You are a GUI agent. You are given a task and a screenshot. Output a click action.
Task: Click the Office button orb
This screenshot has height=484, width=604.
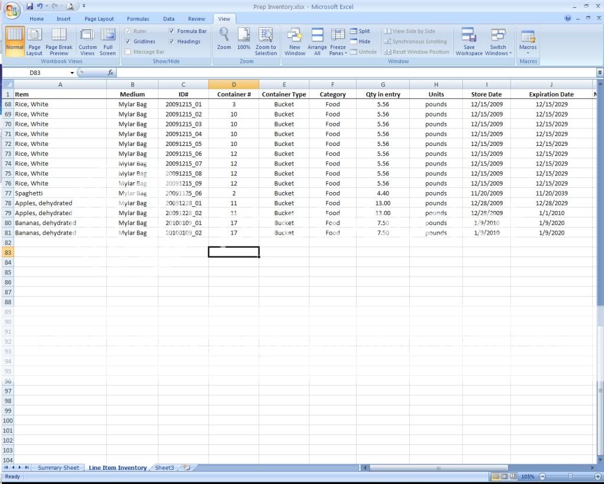tap(11, 11)
